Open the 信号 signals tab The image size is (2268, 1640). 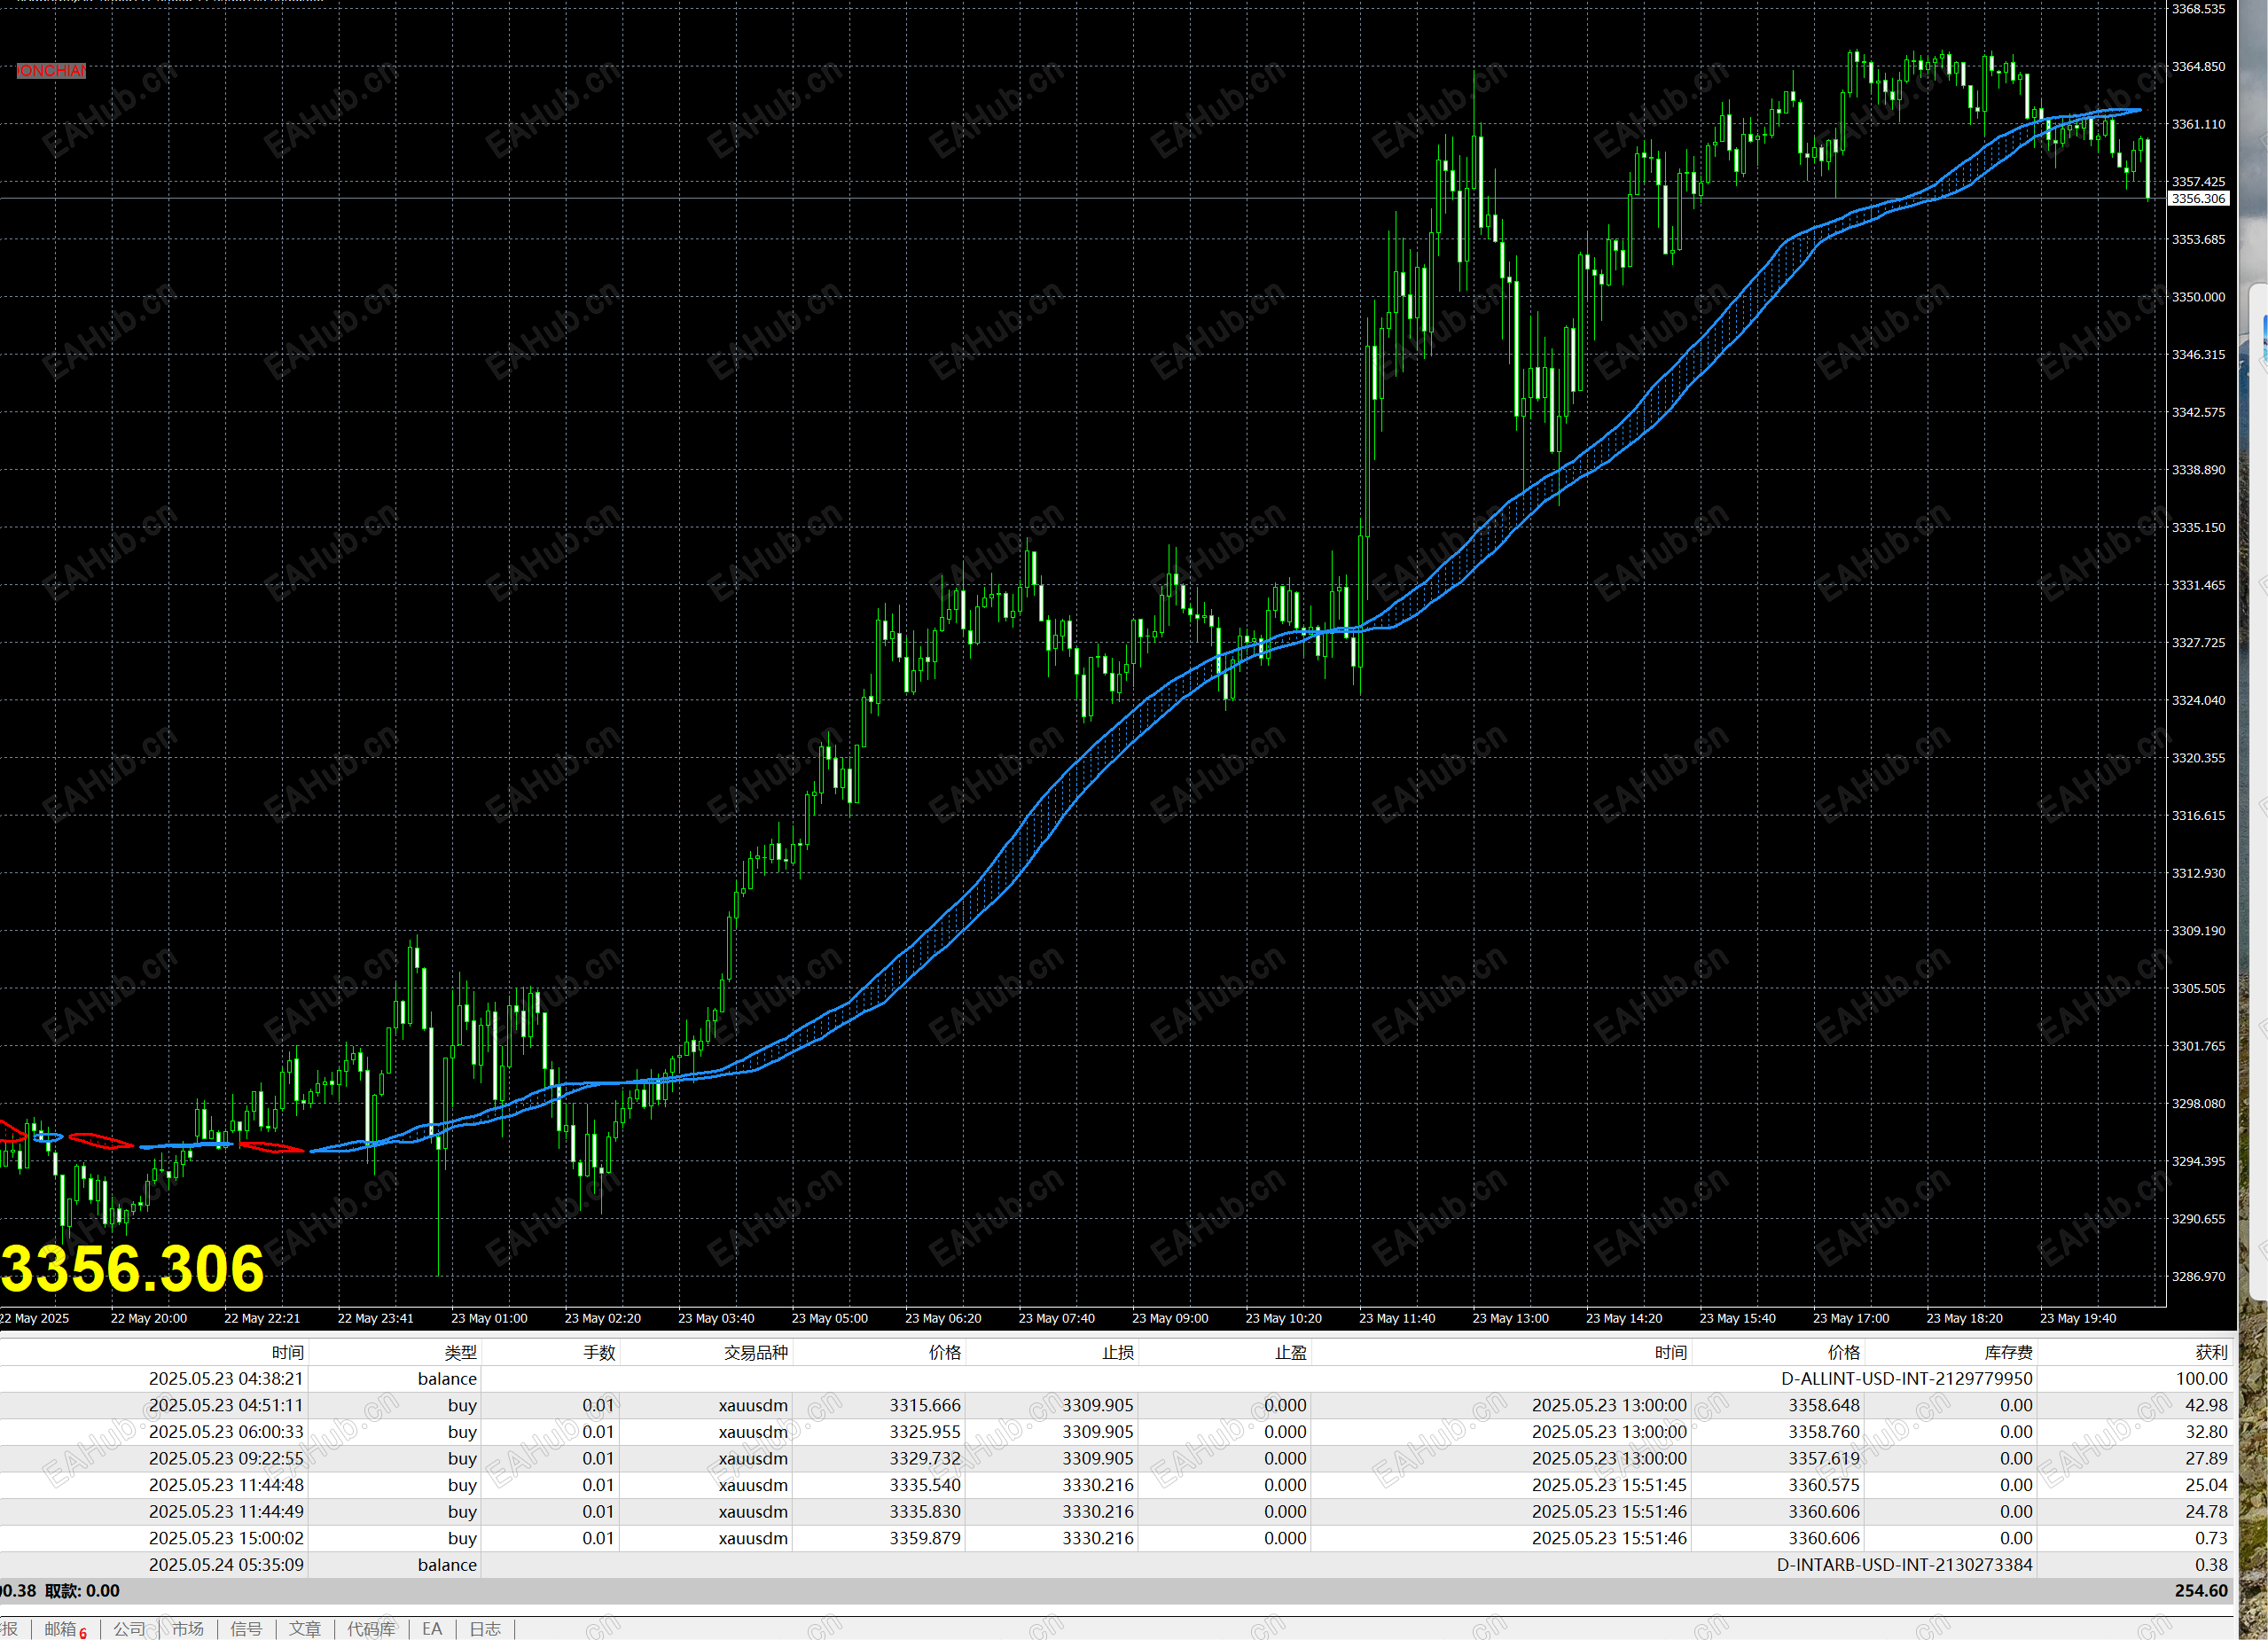pos(246,1629)
